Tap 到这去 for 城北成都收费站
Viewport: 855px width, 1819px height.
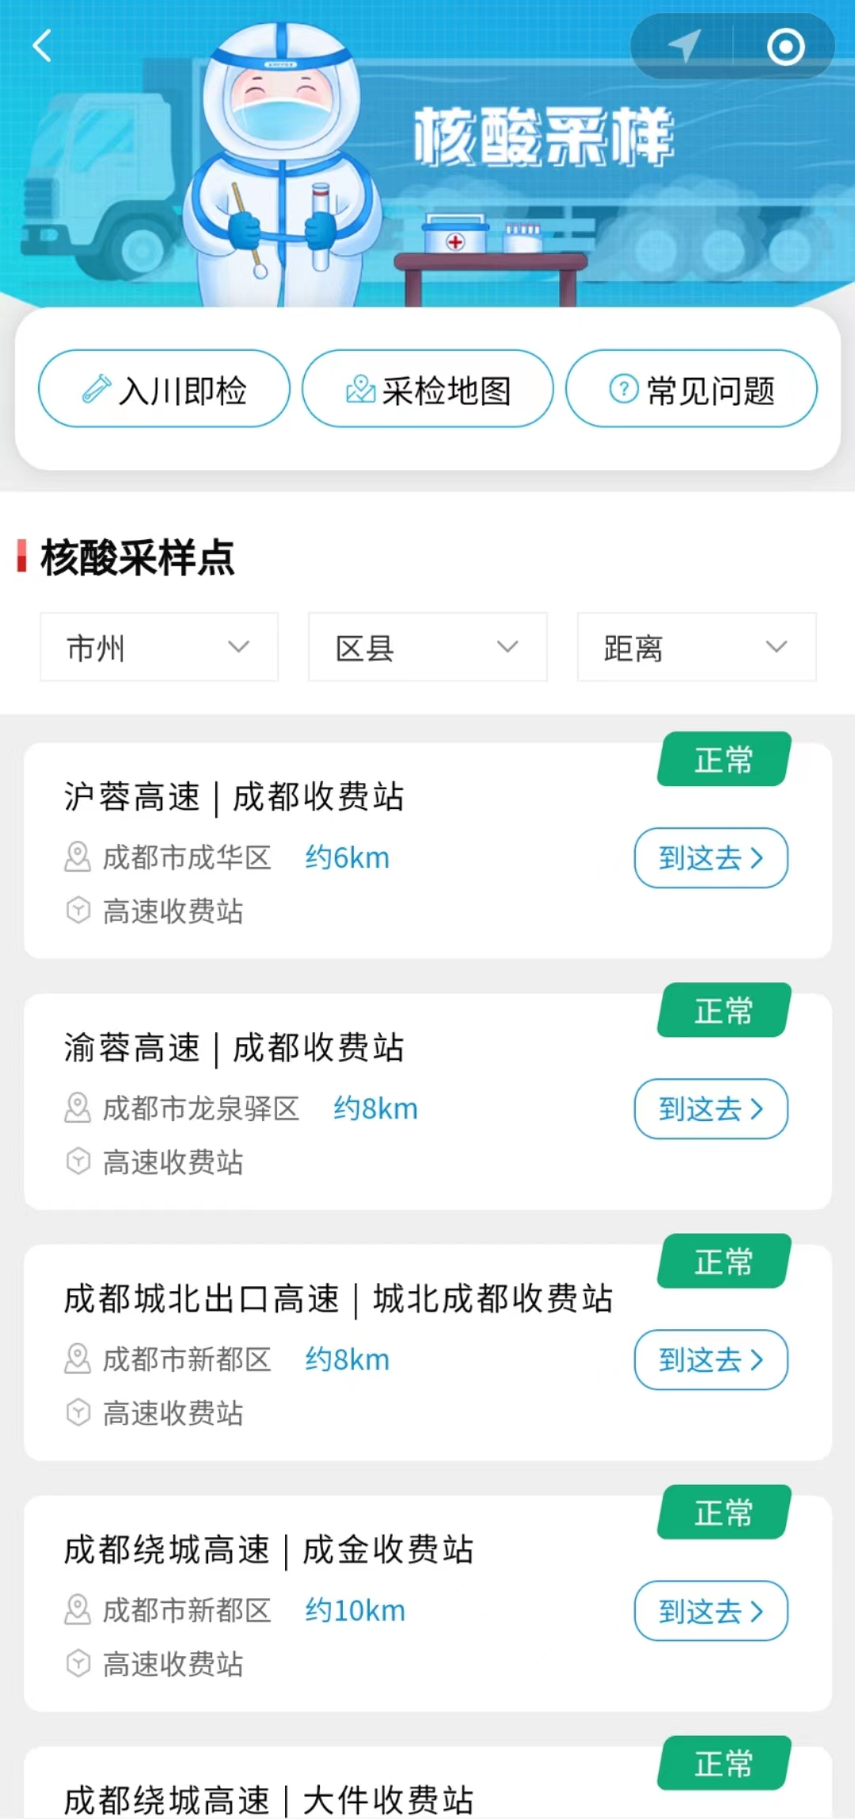point(711,1360)
